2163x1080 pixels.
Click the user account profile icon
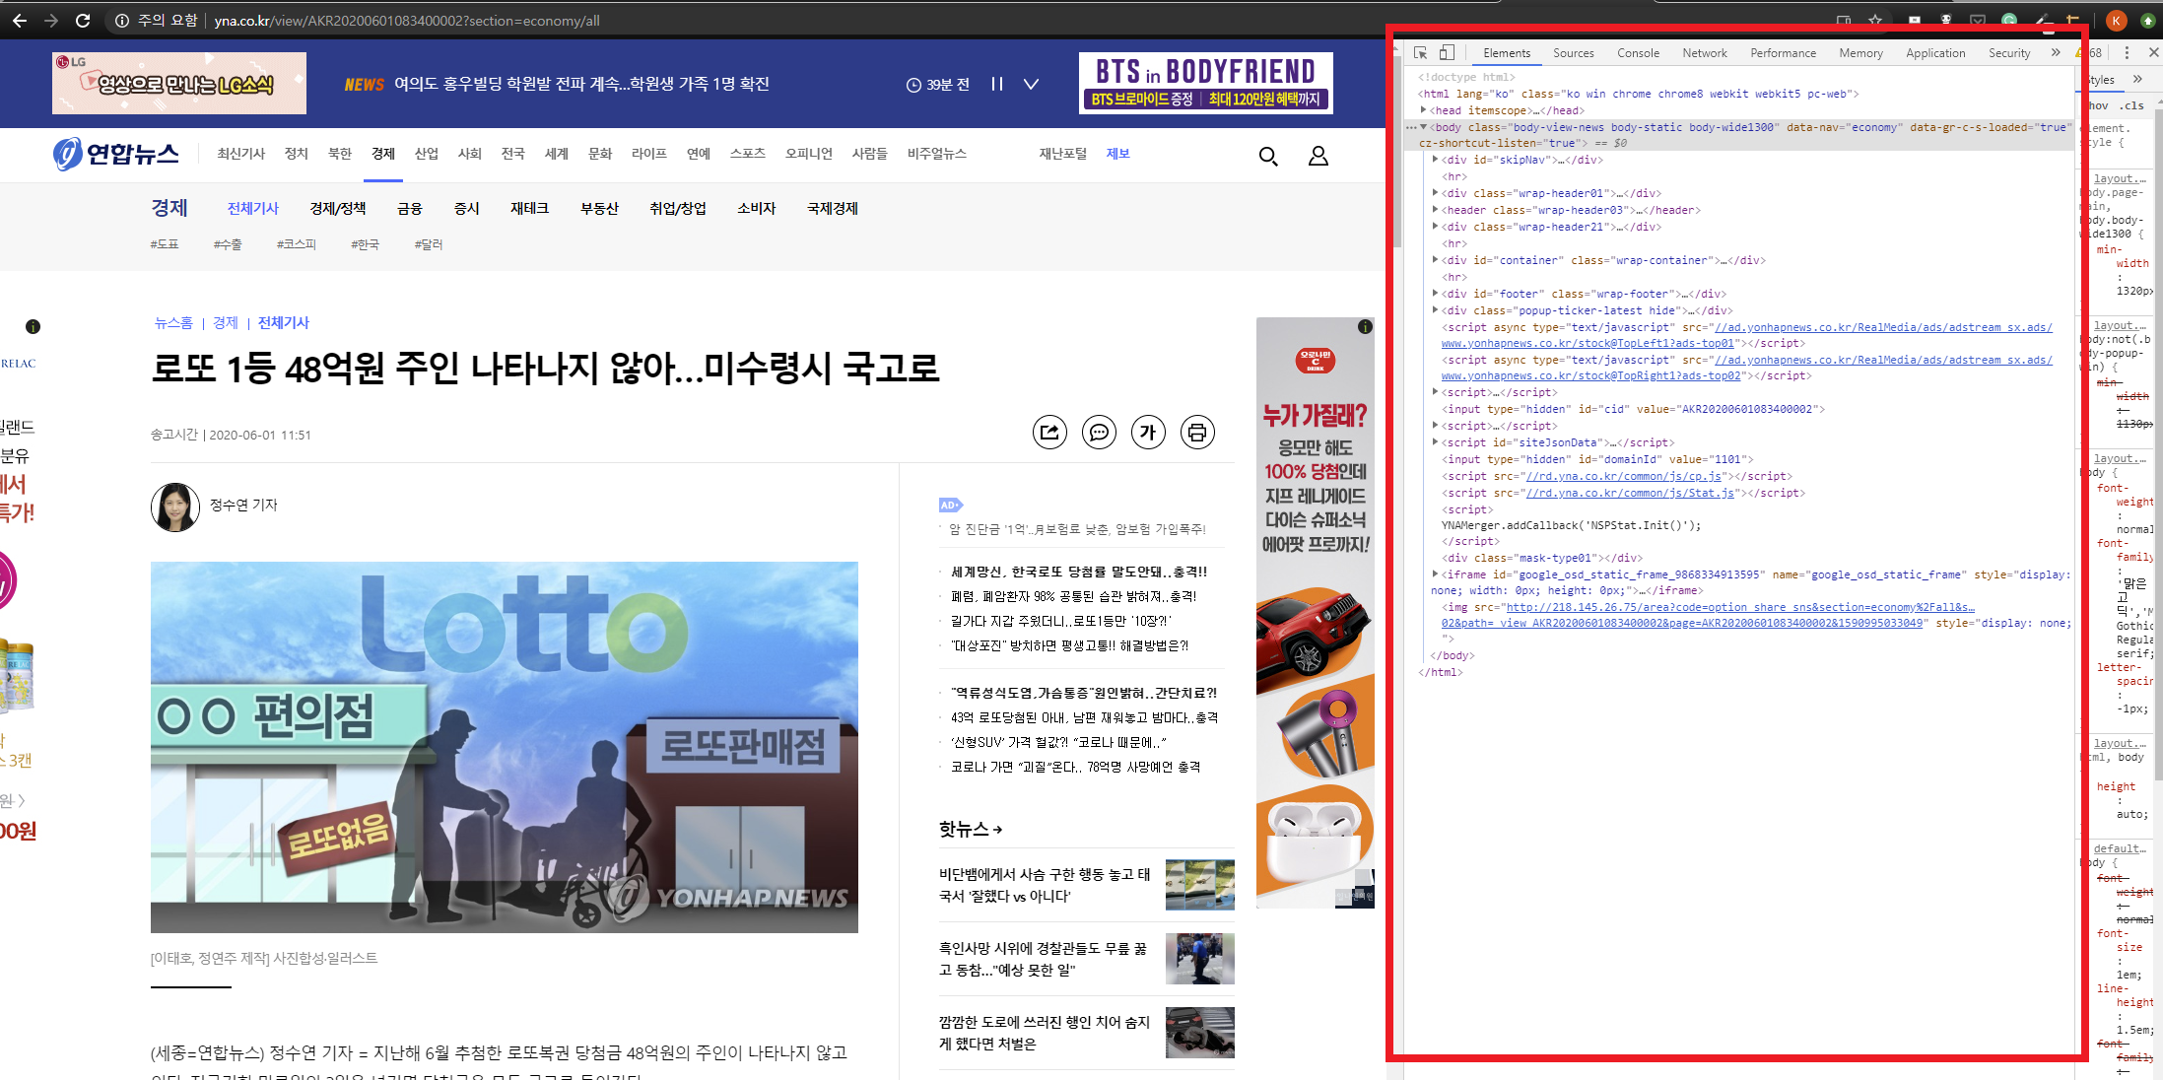(x=1318, y=156)
